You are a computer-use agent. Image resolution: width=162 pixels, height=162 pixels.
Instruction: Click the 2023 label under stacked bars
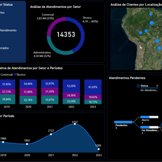93,107
